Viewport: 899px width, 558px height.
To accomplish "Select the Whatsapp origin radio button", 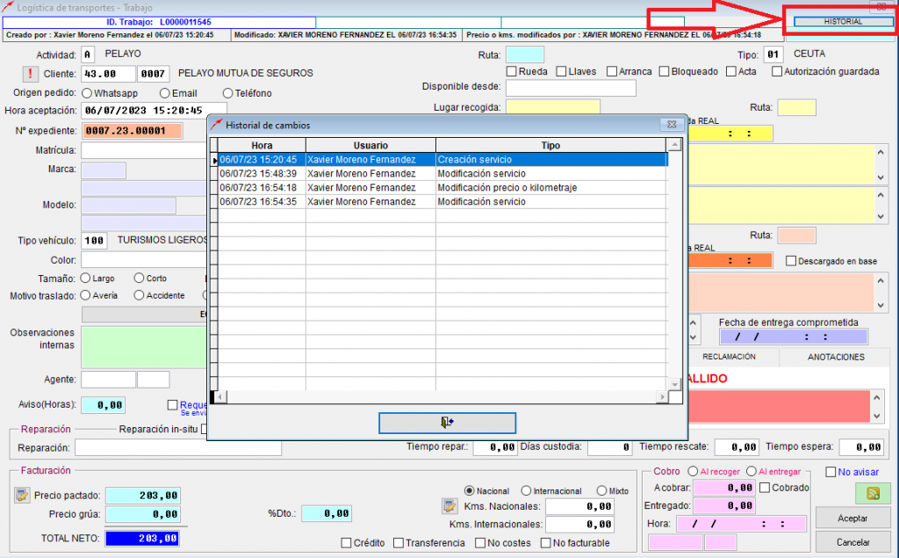I will [87, 93].
